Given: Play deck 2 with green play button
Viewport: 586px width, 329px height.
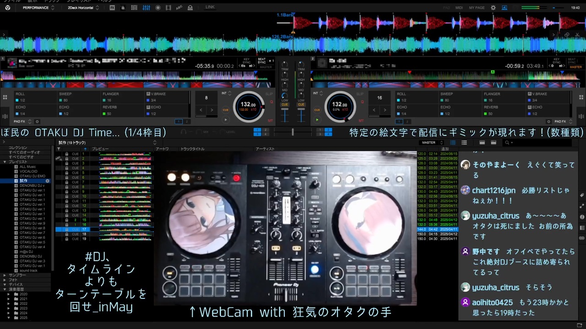Looking at the screenshot, I should 317,120.
